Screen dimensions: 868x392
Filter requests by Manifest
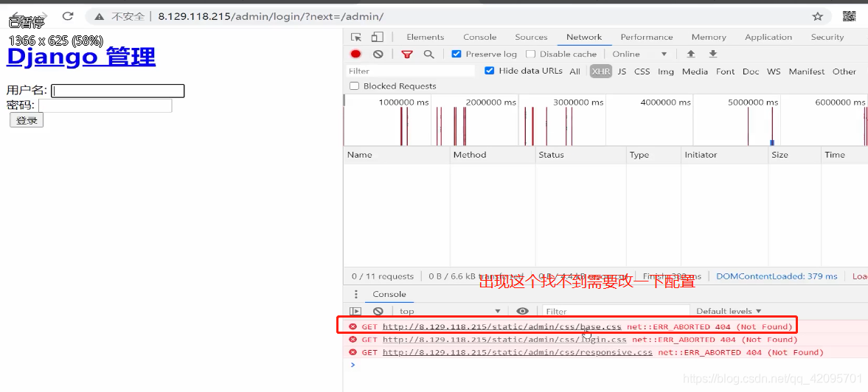click(807, 71)
